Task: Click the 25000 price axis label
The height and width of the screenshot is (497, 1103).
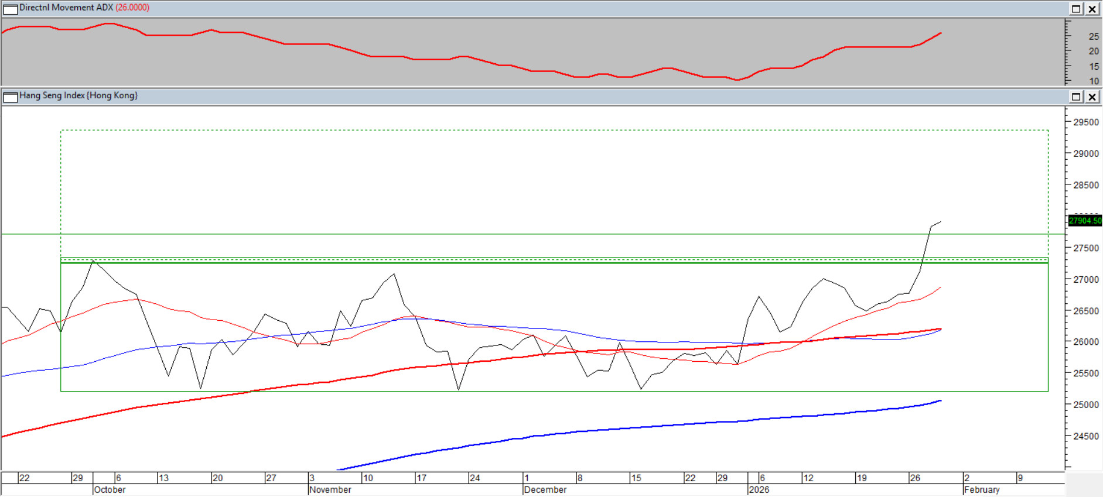Action: [1086, 405]
